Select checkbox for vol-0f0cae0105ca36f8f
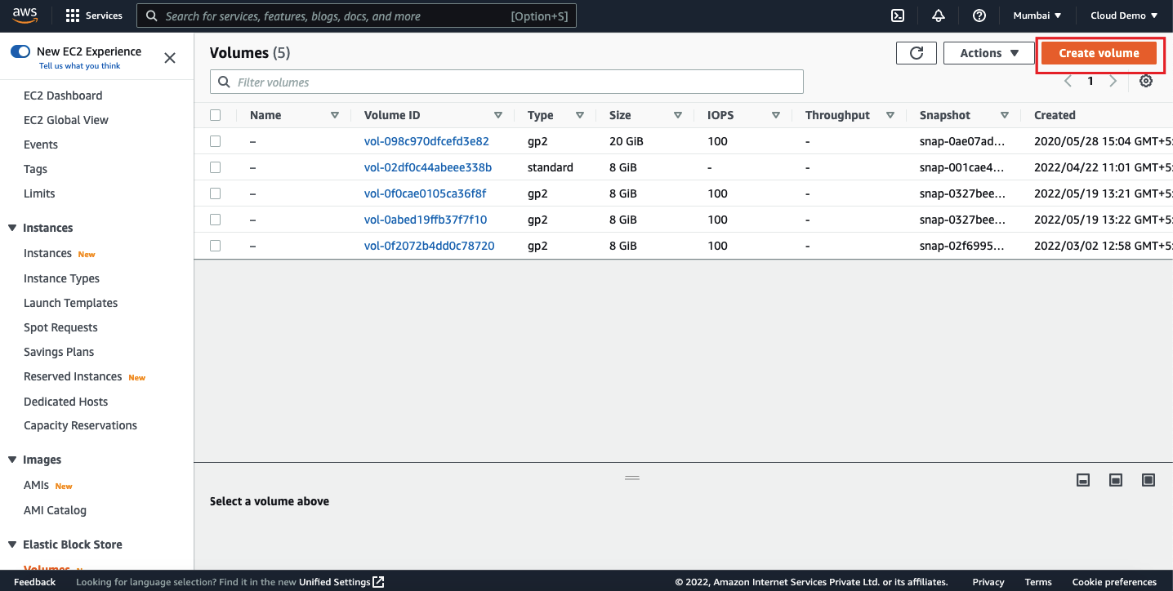The width and height of the screenshot is (1173, 591). [x=216, y=193]
